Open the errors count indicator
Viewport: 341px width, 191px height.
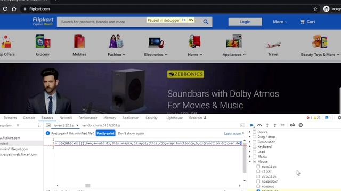coord(309,118)
